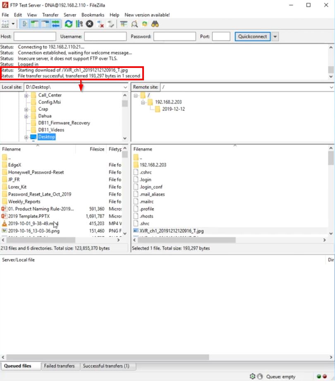The image size is (335, 381).
Task: Expand the Crap folder node
Action: click(x=26, y=109)
